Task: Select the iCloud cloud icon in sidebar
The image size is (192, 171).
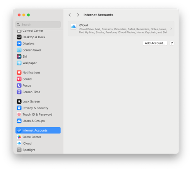Action: 19,144
